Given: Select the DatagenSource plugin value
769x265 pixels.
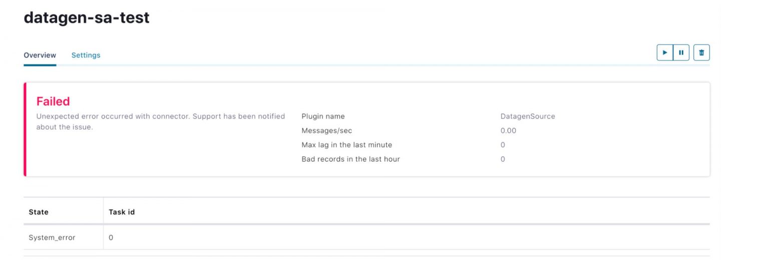Looking at the screenshot, I should [x=528, y=116].
